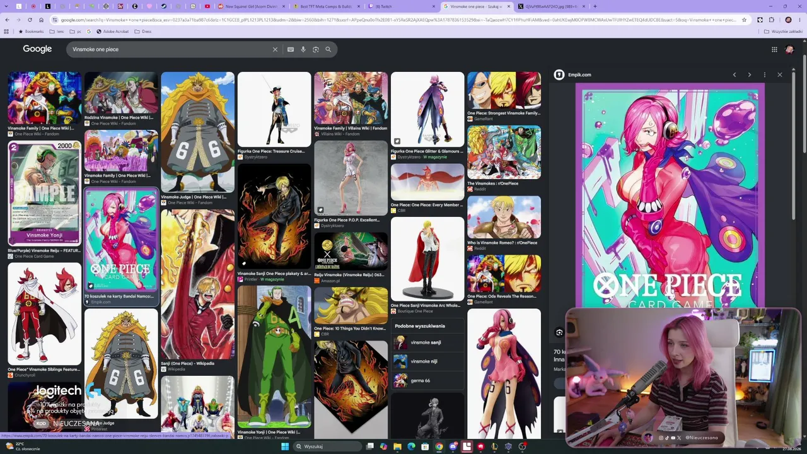Open Task View on the taskbar
Image resolution: width=807 pixels, height=454 pixels.
point(369,446)
